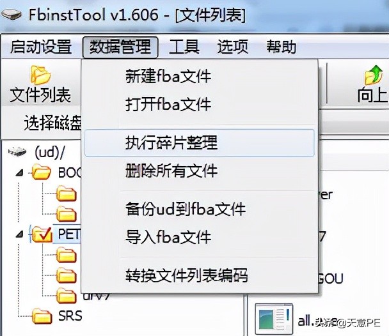Open the 启动设置 menu
389x336 pixels.
coord(41,47)
